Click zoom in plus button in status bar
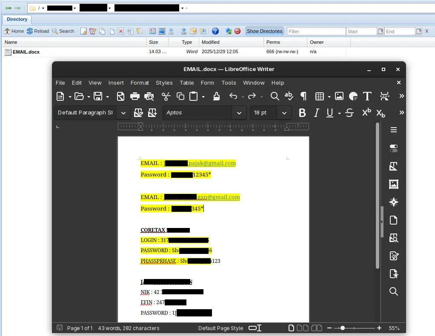435x336 pixels. pos(379,328)
